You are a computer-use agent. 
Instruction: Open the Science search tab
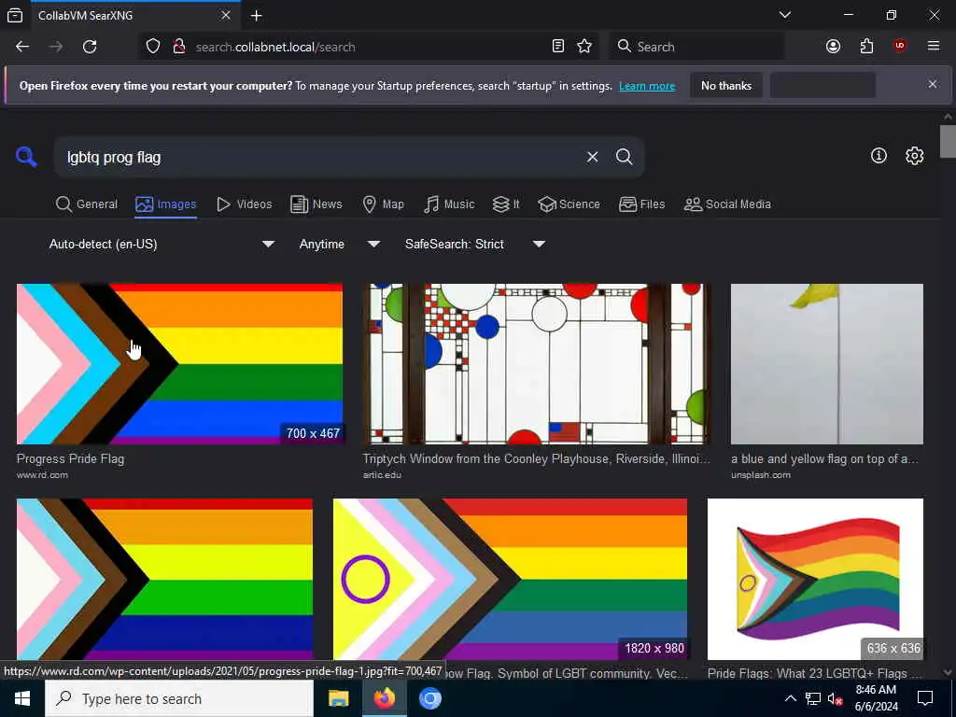[x=569, y=204]
